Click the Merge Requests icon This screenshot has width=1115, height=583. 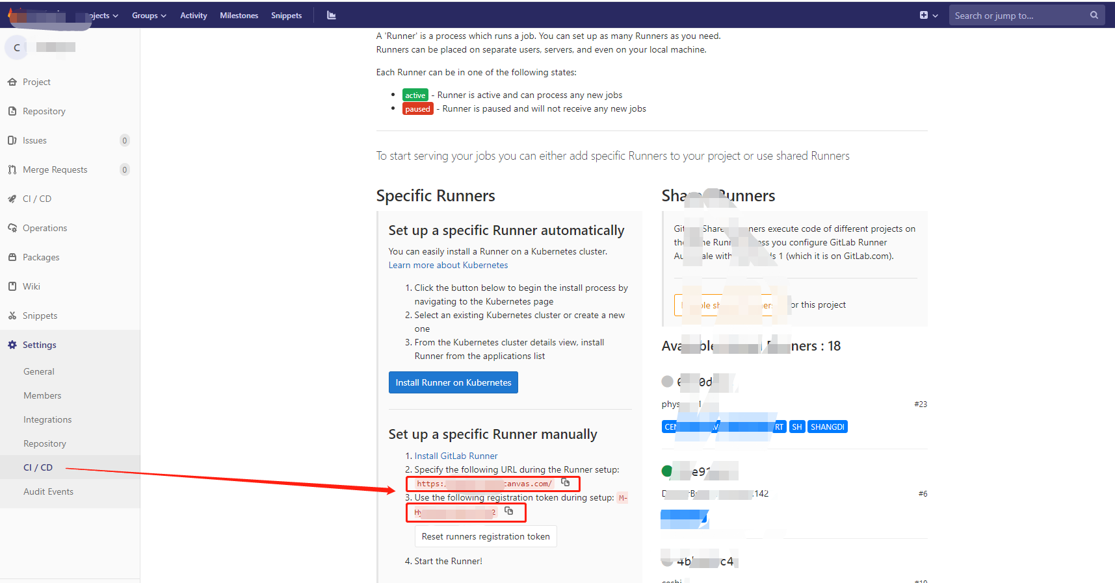[x=12, y=169]
